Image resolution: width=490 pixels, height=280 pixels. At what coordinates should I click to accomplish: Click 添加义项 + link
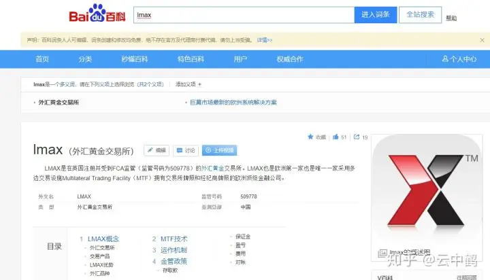pos(189,84)
